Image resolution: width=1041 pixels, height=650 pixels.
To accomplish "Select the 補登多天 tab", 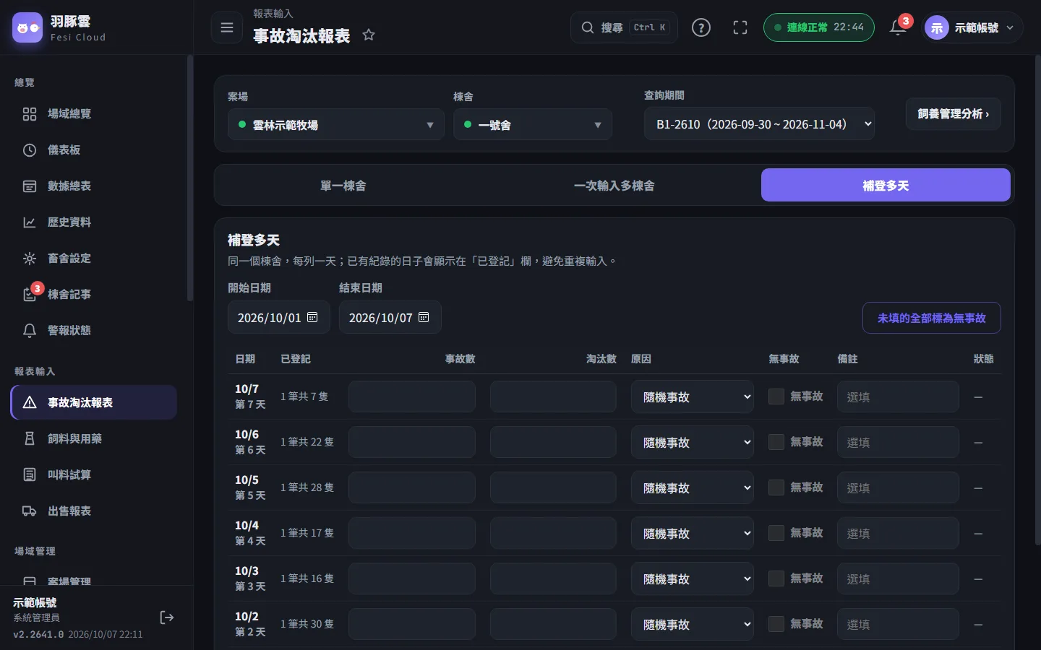I will pyautogui.click(x=886, y=185).
